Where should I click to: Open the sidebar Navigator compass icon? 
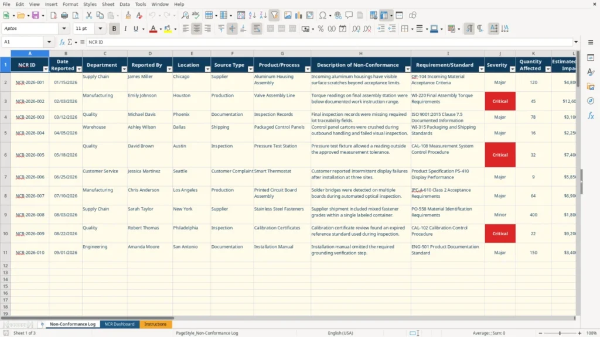(591, 101)
